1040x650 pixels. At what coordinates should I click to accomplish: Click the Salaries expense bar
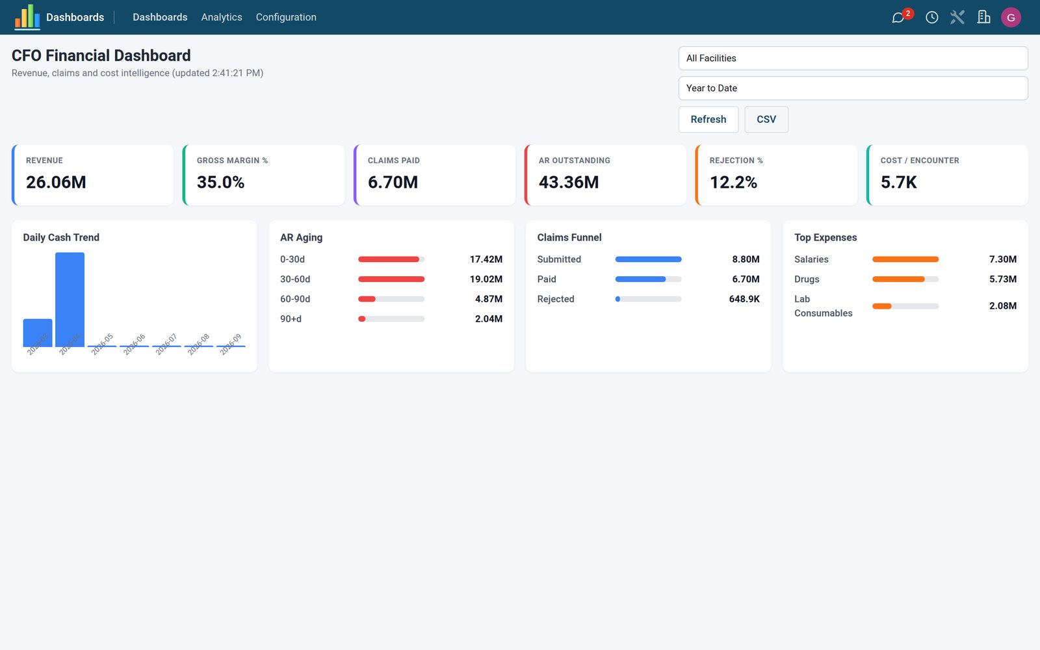(905, 259)
